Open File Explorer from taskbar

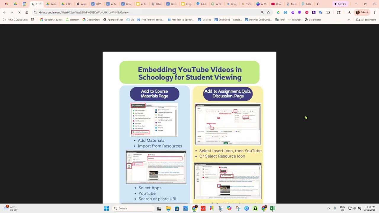tap(168, 208)
